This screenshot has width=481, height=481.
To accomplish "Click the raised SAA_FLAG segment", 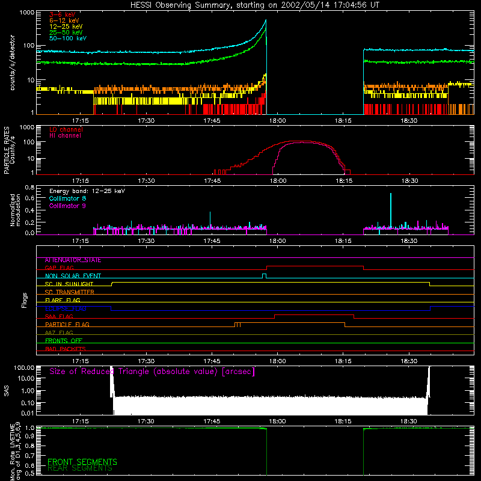I will 314,314.
